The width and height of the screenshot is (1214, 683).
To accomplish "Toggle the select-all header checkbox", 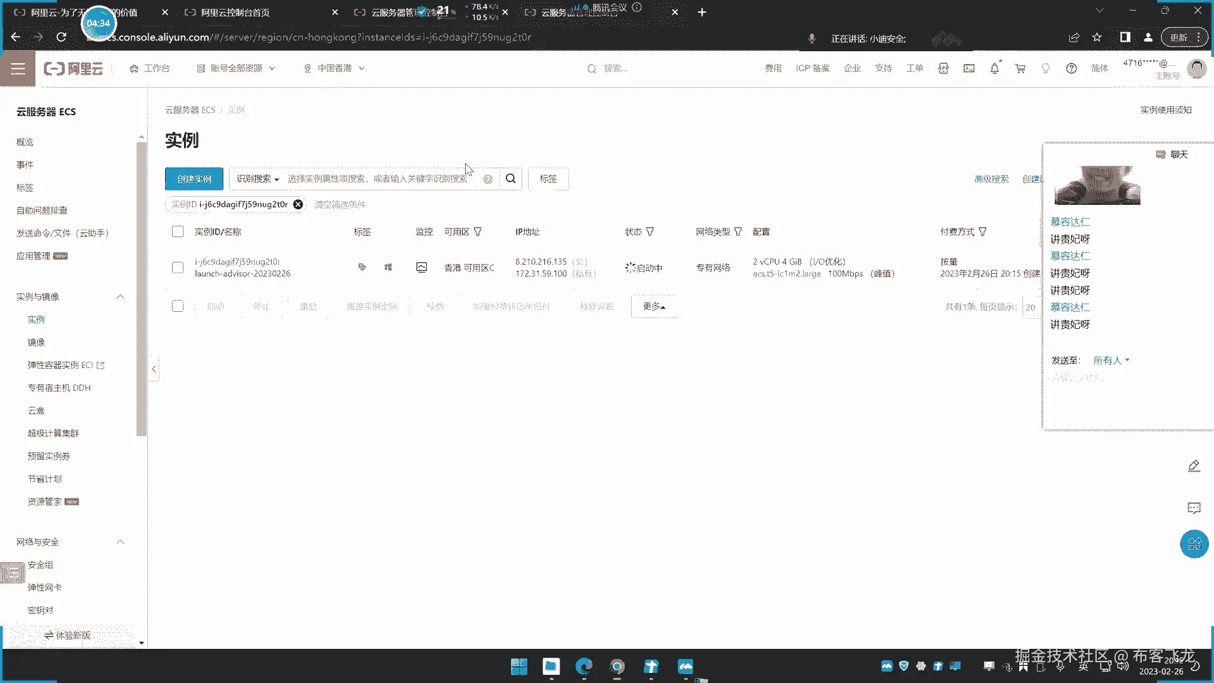I will 178,231.
